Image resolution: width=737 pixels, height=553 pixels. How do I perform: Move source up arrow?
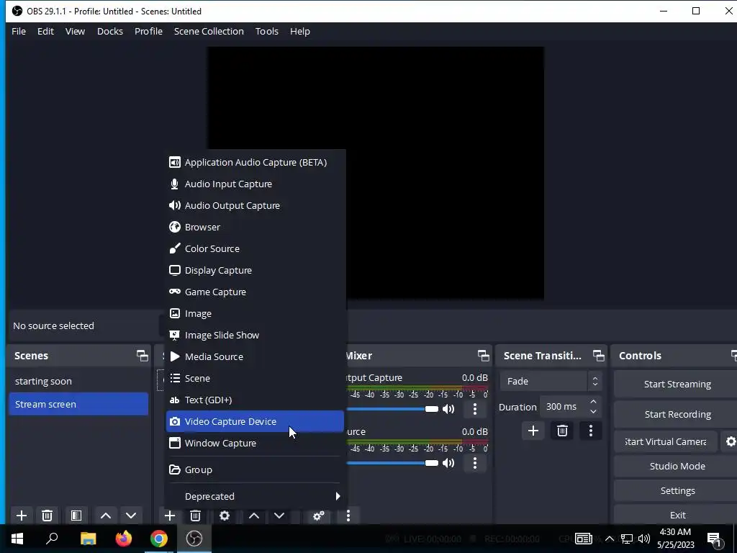pyautogui.click(x=254, y=516)
